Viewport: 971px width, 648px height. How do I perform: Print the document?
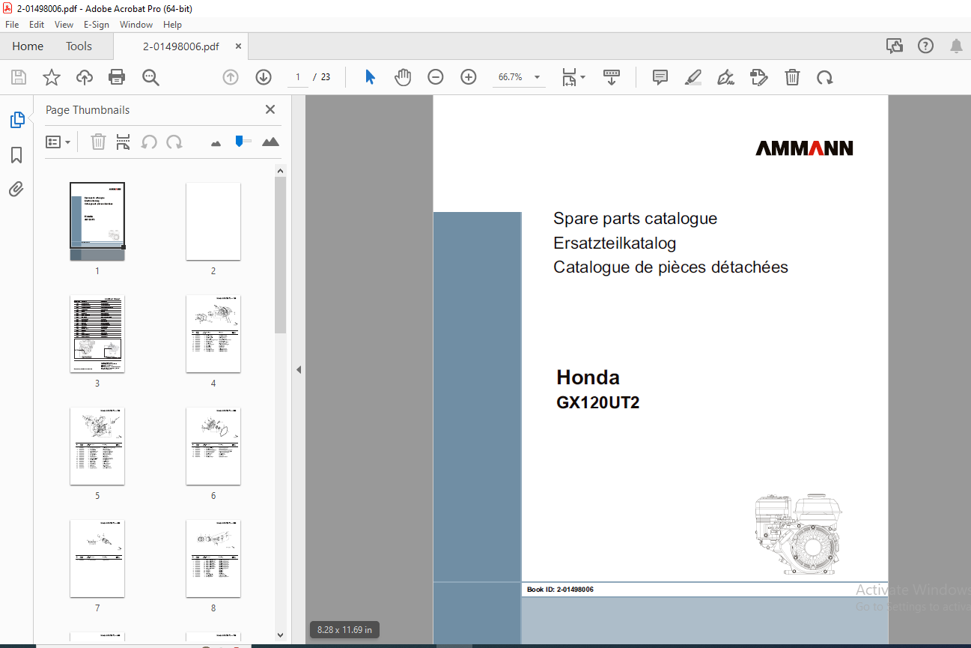[x=117, y=77]
